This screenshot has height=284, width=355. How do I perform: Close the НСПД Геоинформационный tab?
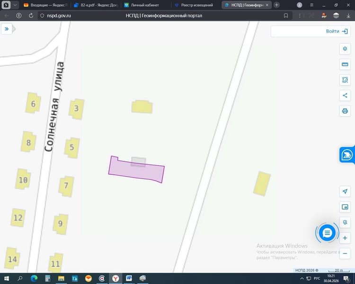coord(267,5)
